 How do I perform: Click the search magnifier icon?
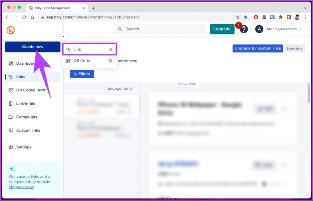tap(120, 29)
